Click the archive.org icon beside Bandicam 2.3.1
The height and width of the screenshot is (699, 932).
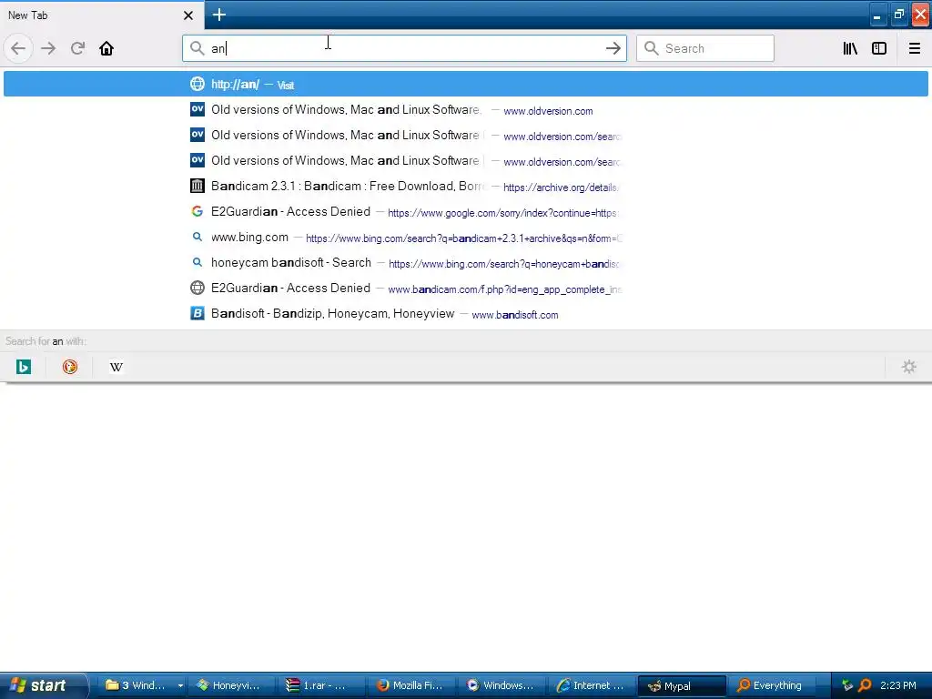[198, 186]
